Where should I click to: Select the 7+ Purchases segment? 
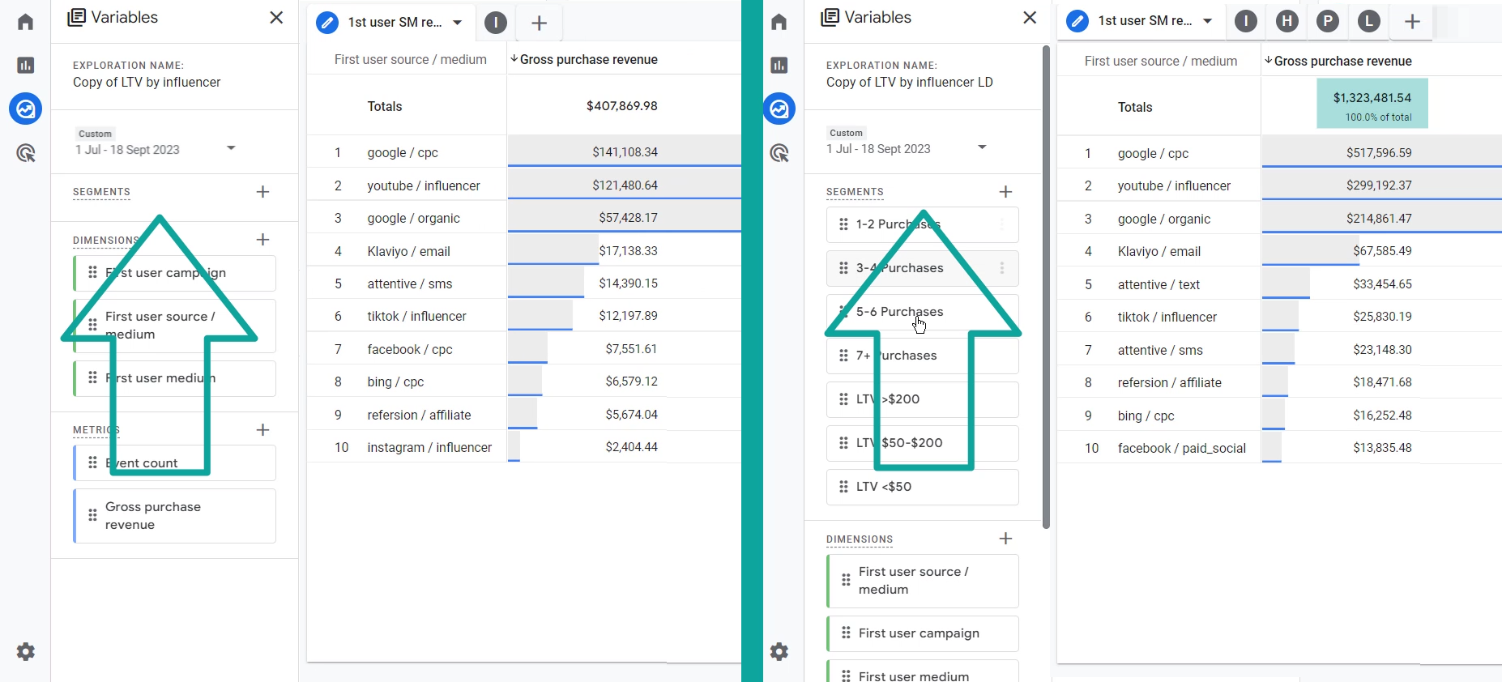pyautogui.click(x=923, y=356)
